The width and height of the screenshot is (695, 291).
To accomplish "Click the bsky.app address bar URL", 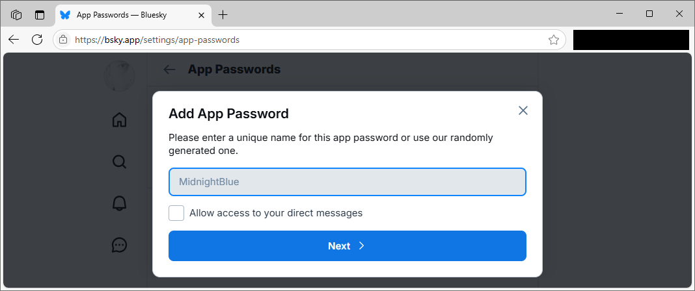I will tap(157, 40).
